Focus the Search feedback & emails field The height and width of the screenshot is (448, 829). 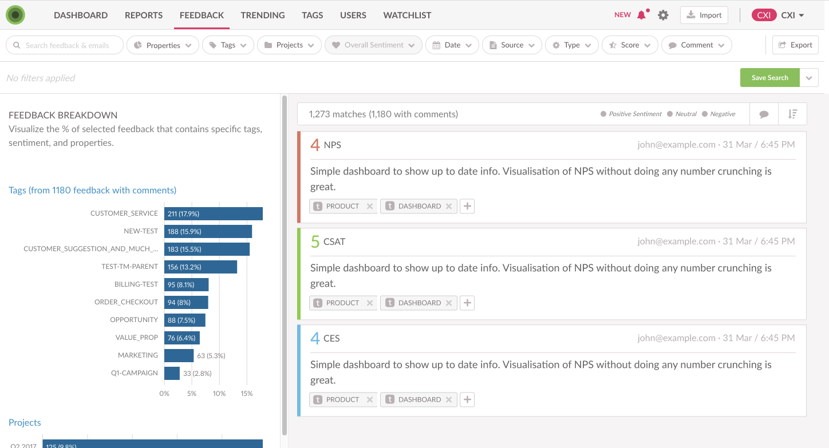(65, 45)
